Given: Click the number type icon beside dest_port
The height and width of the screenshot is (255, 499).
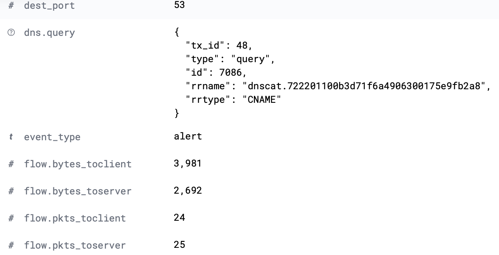Looking at the screenshot, I should pos(12,6).
